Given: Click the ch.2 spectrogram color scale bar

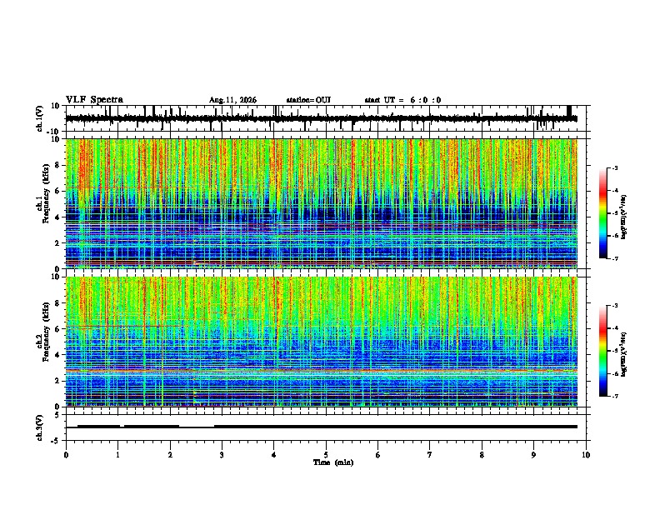Looking at the screenshot, I should 603,351.
